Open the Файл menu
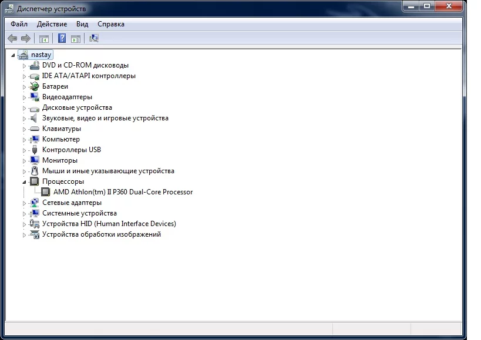Viewport: 481px width, 340px height. pos(19,24)
